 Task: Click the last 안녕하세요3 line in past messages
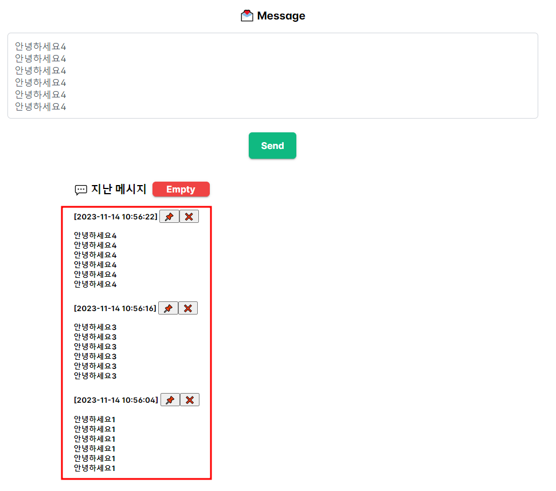(95, 376)
